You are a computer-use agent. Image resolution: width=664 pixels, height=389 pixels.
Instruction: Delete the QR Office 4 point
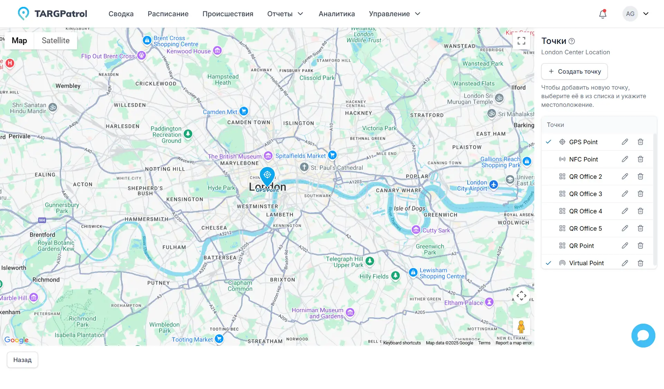[640, 211]
